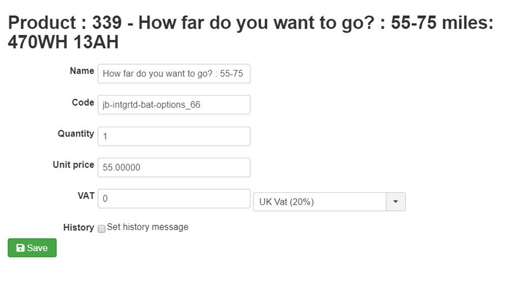The height and width of the screenshot is (295, 508).
Task: Click the floppy disk icon on Save
Action: coord(21,248)
